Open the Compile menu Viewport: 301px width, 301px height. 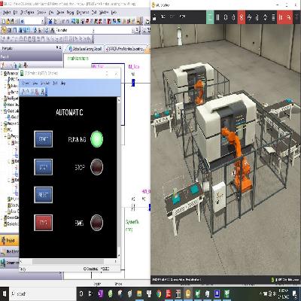coord(41,12)
